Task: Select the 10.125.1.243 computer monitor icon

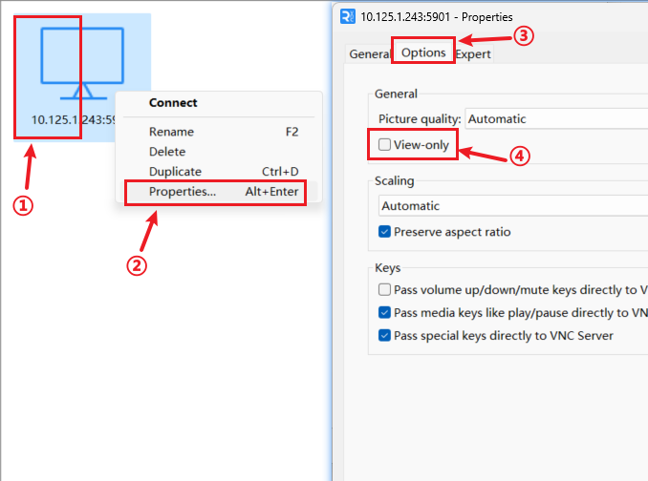Action: [x=82, y=64]
